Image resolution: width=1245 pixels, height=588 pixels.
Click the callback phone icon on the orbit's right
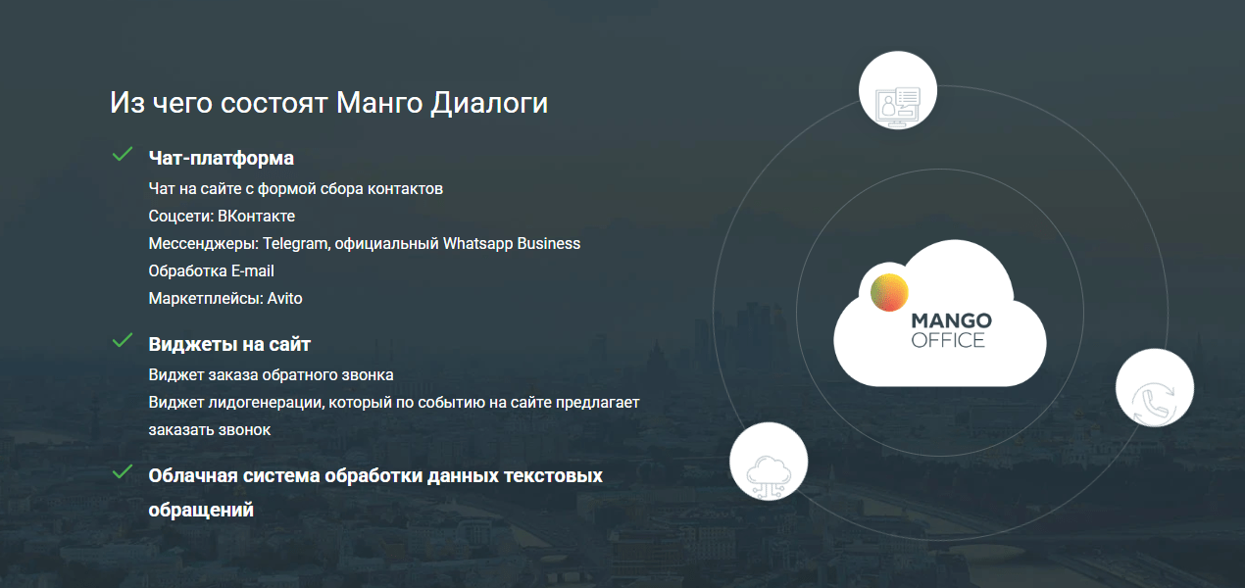1155,388
